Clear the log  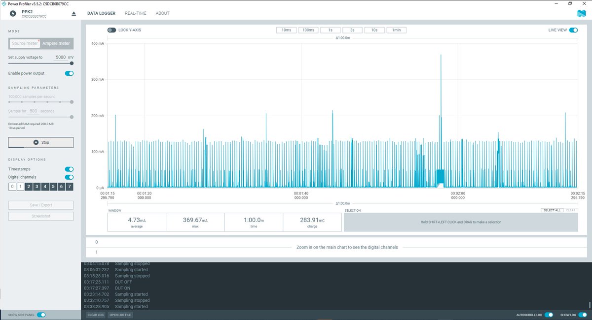[95, 315]
